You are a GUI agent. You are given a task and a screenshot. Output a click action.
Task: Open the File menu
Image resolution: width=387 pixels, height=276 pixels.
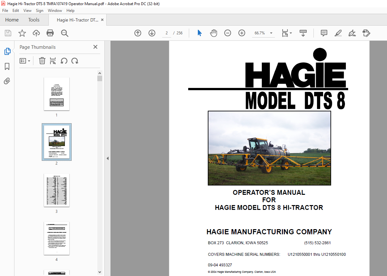(x=5, y=11)
